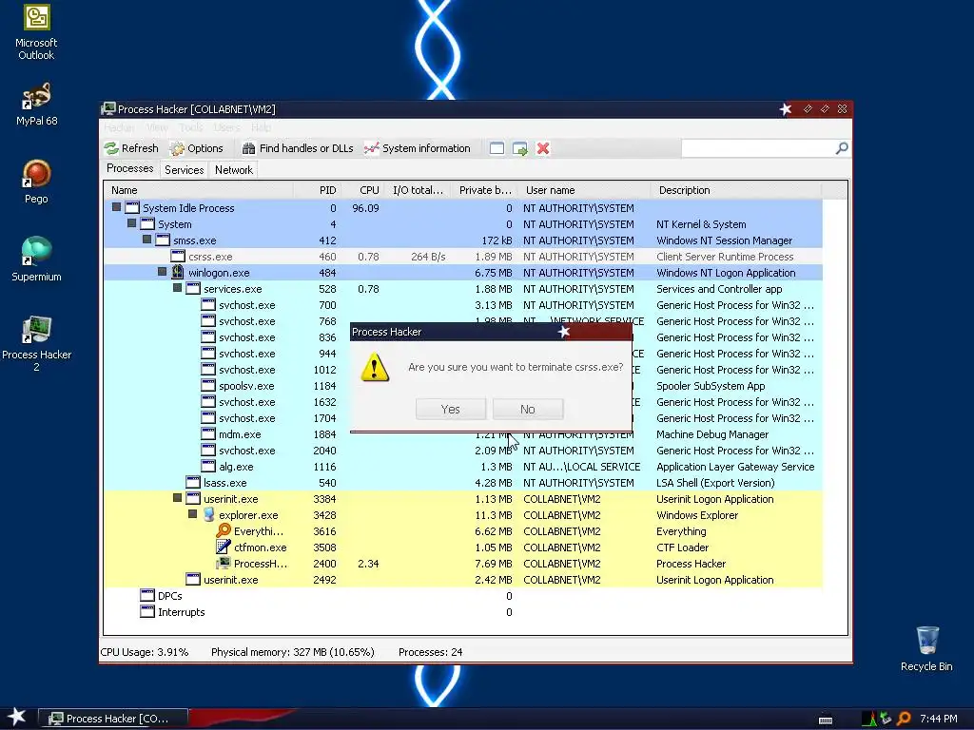This screenshot has width=974, height=730.
Task: Select the DPCs row
Action: coord(463,595)
